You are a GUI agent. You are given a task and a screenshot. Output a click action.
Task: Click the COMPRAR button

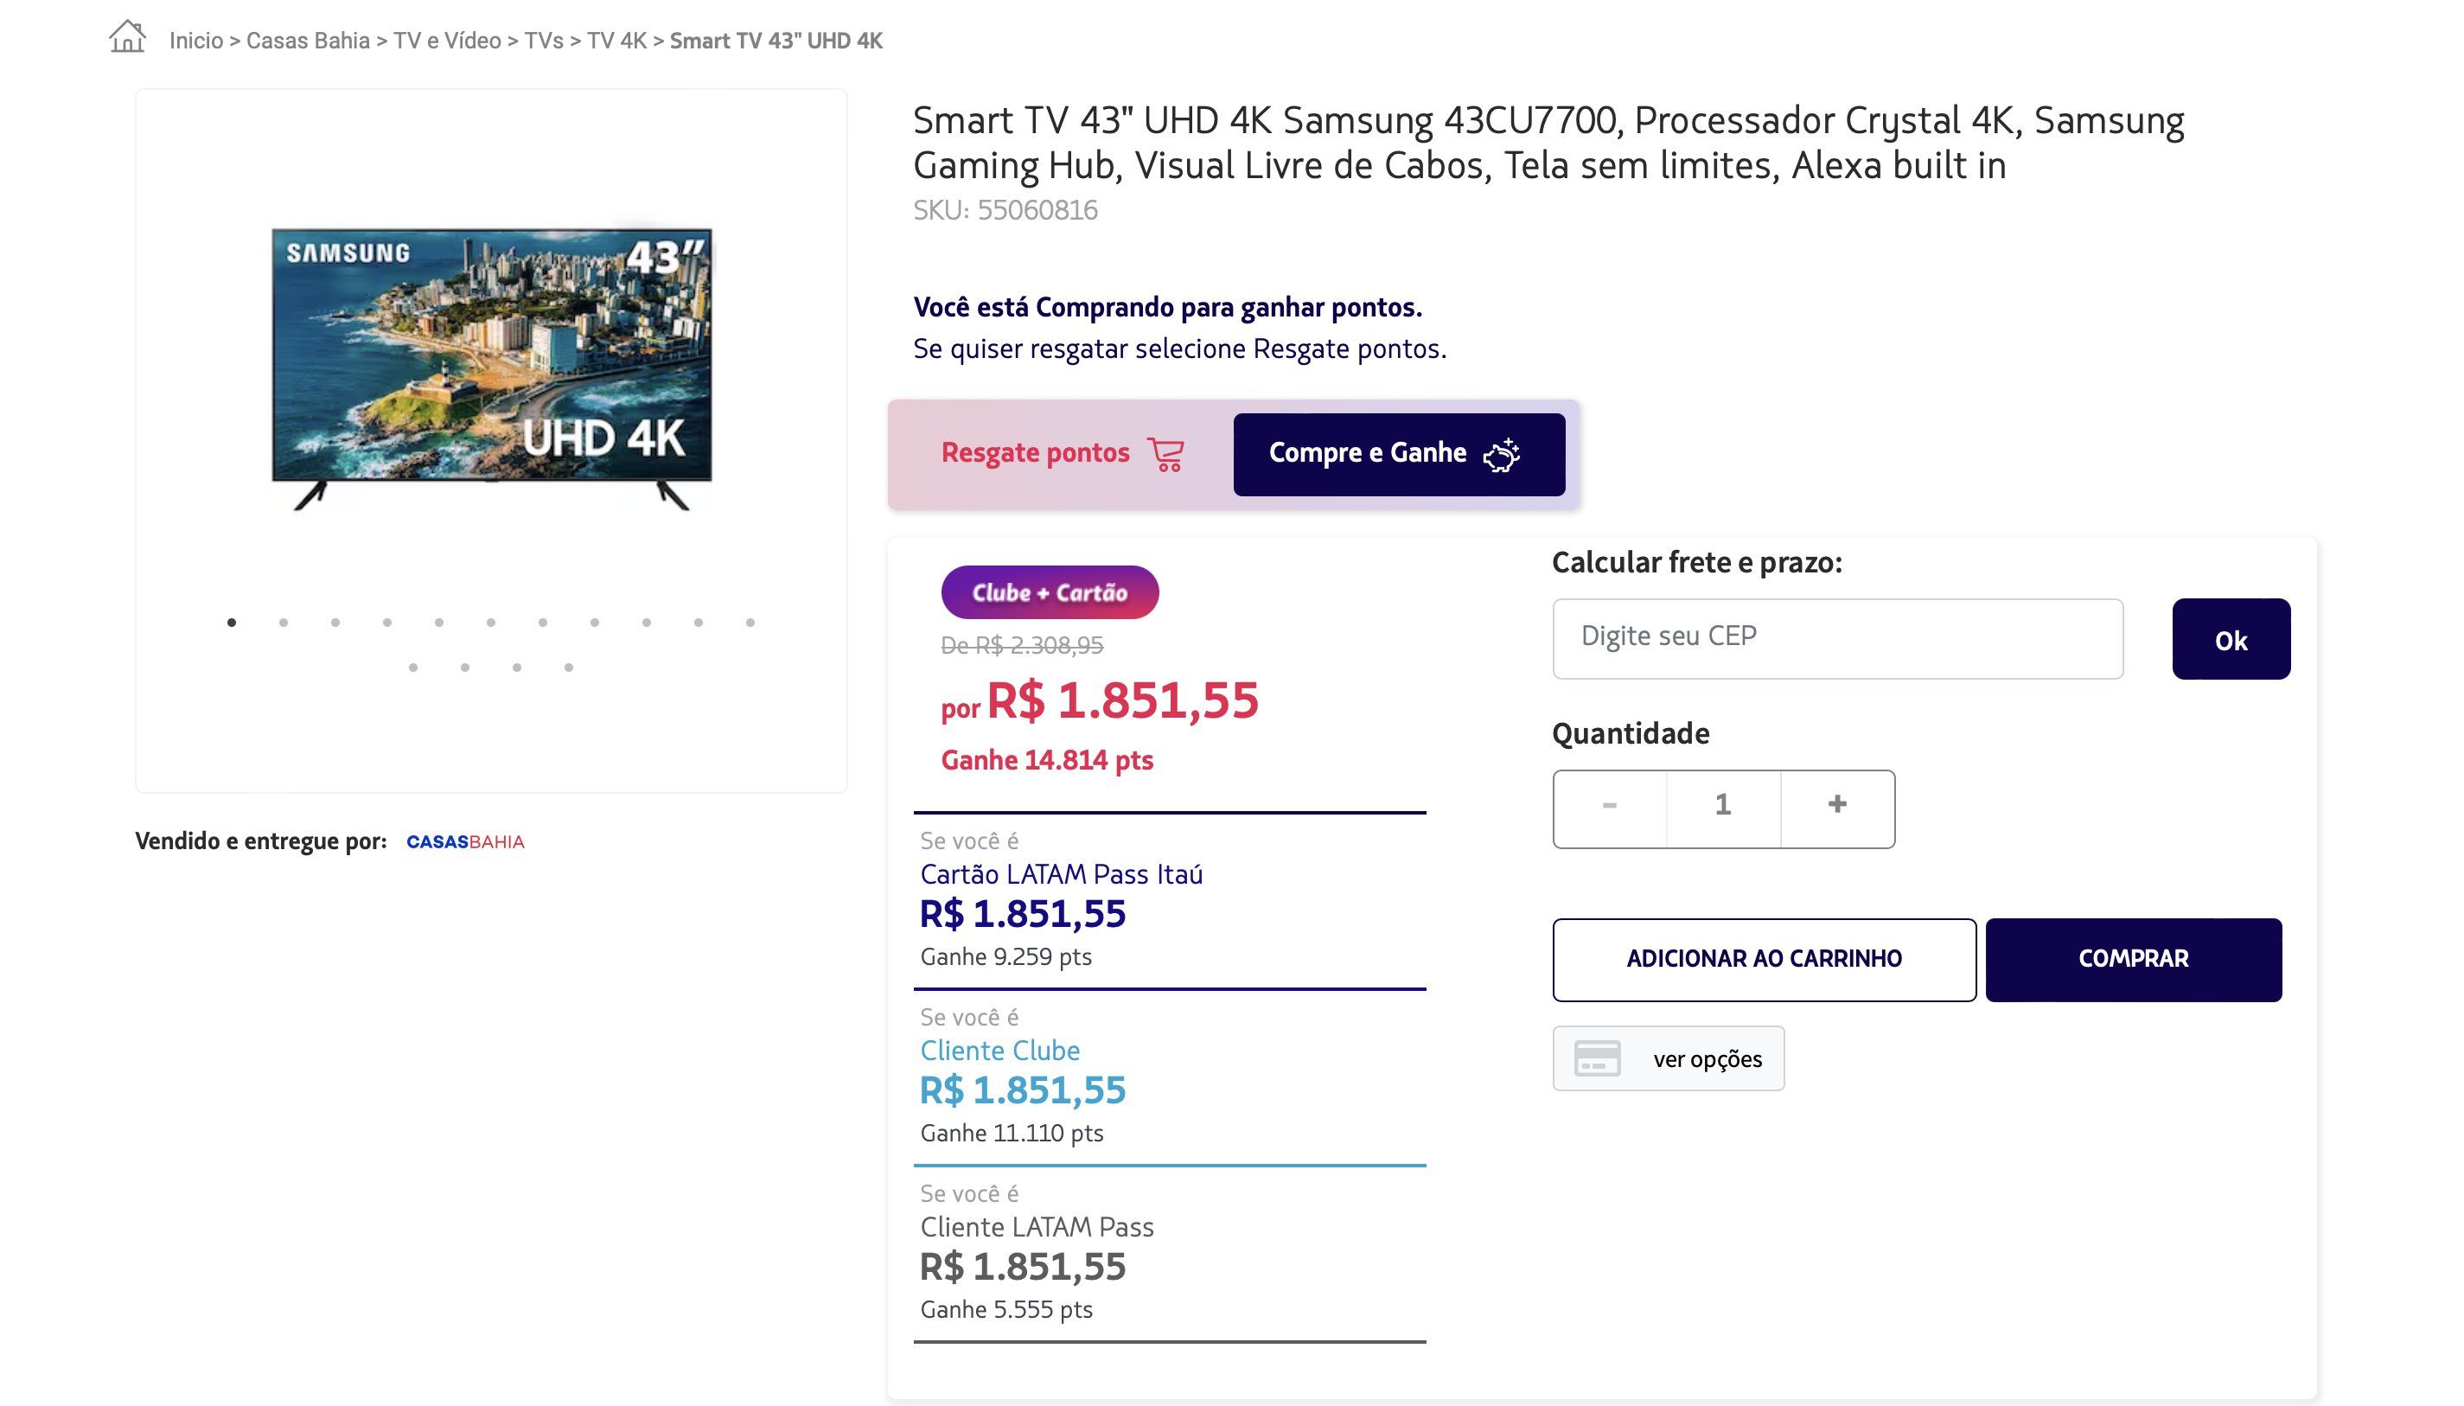(x=2134, y=960)
